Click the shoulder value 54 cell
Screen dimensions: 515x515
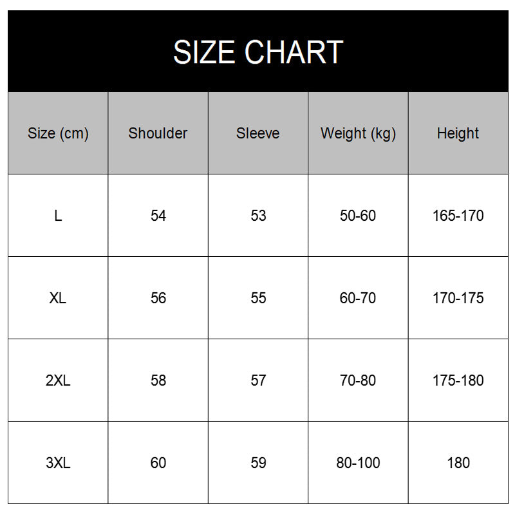click(x=158, y=216)
